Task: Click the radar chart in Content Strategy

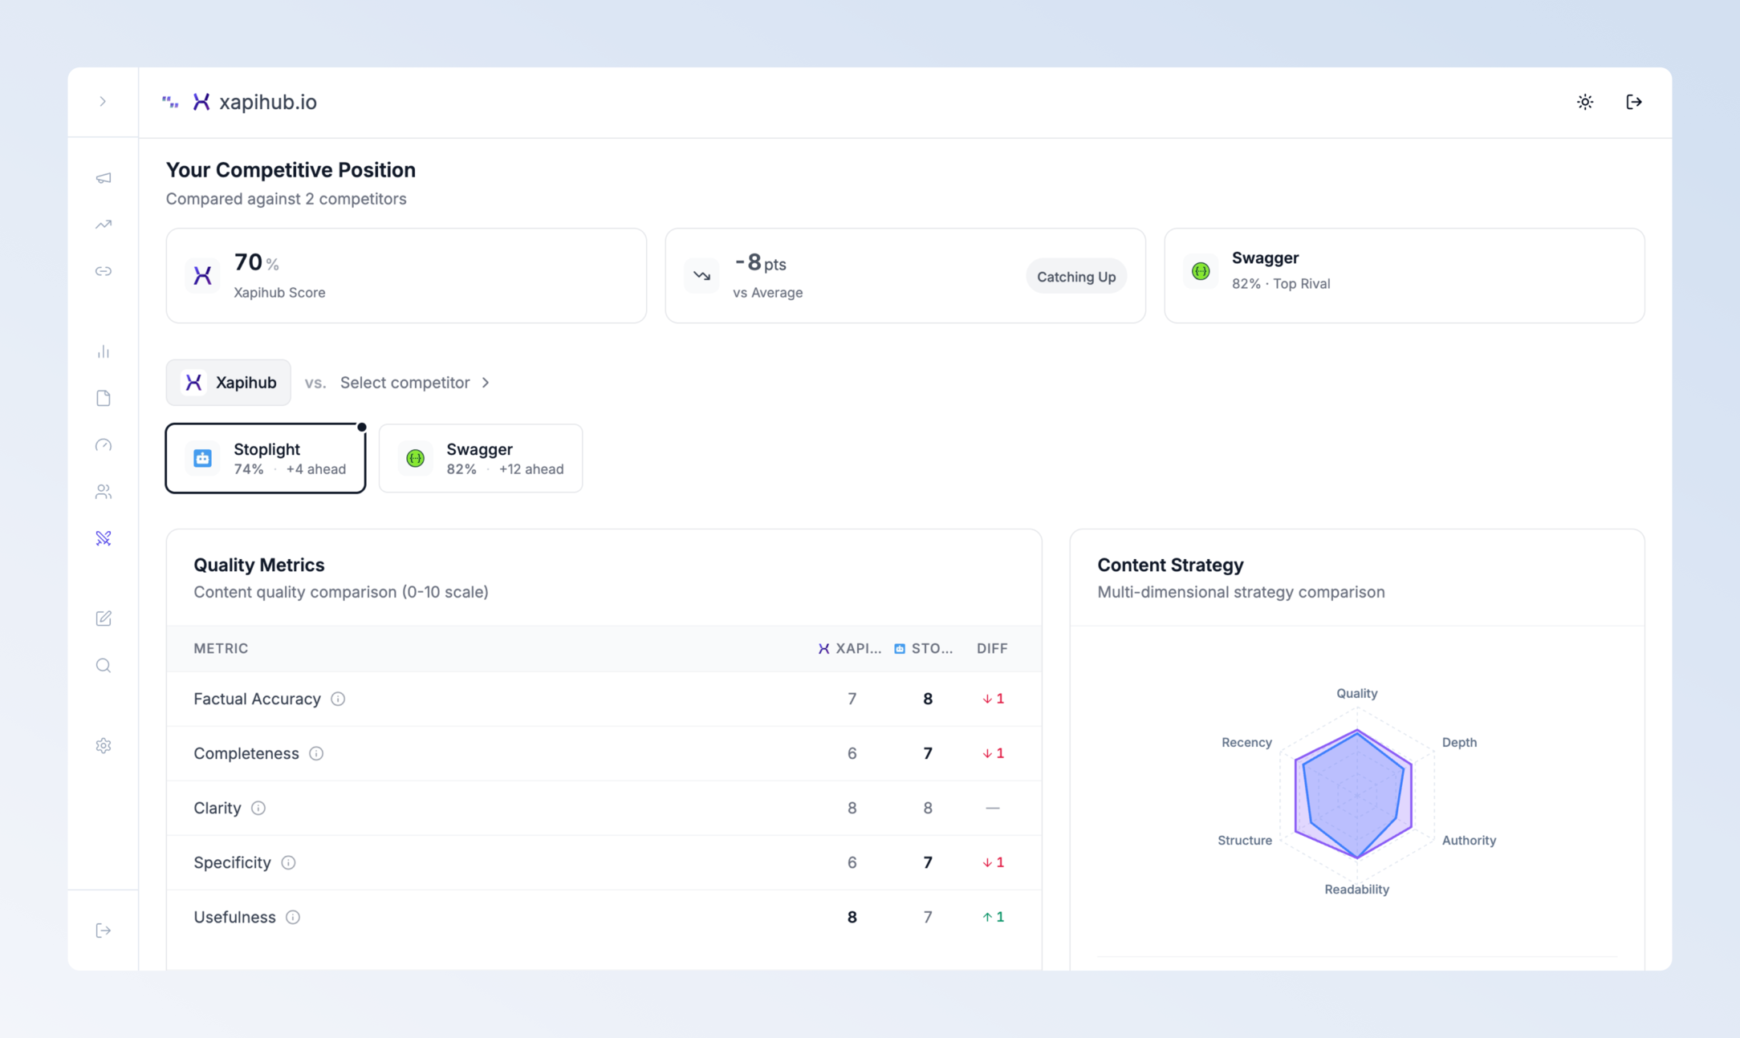Action: [x=1356, y=794]
